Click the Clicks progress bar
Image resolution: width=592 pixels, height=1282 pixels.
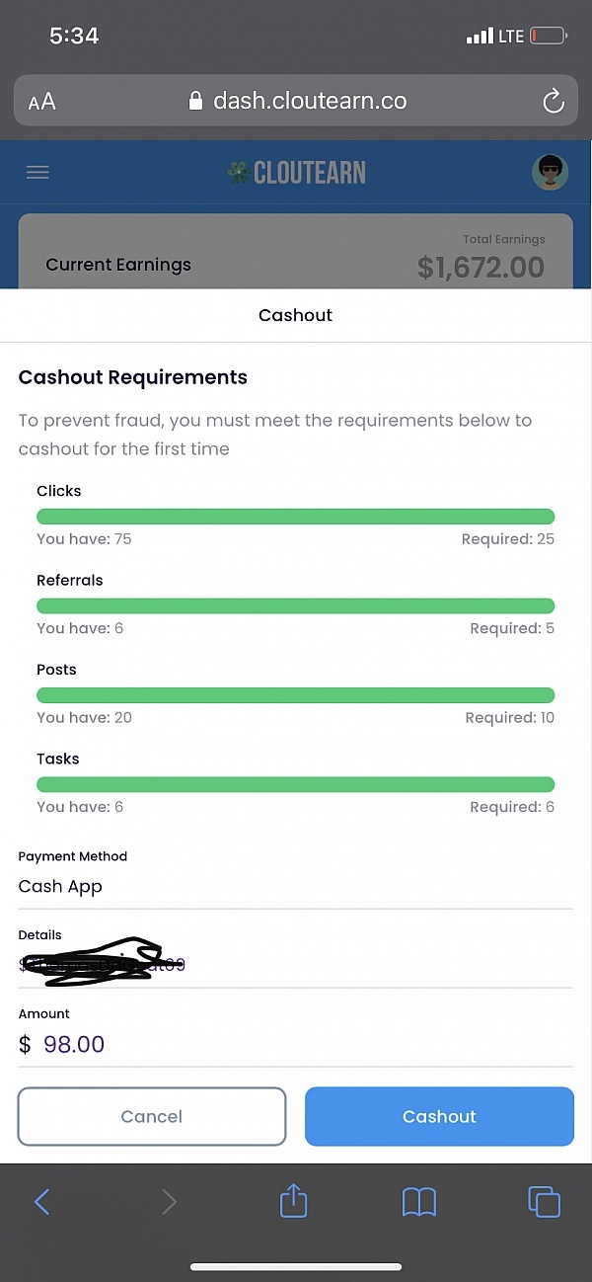pyautogui.click(x=295, y=516)
